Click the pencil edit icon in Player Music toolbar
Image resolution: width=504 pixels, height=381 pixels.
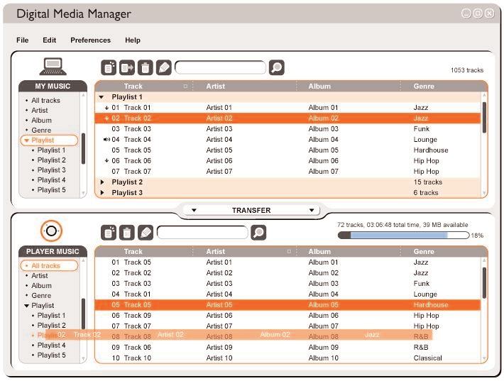coord(146,233)
